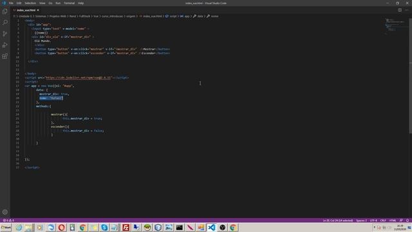Screen dimensions: 412x232
Task: Open the black command prompt taskbar icon
Action: click(x=180, y=227)
